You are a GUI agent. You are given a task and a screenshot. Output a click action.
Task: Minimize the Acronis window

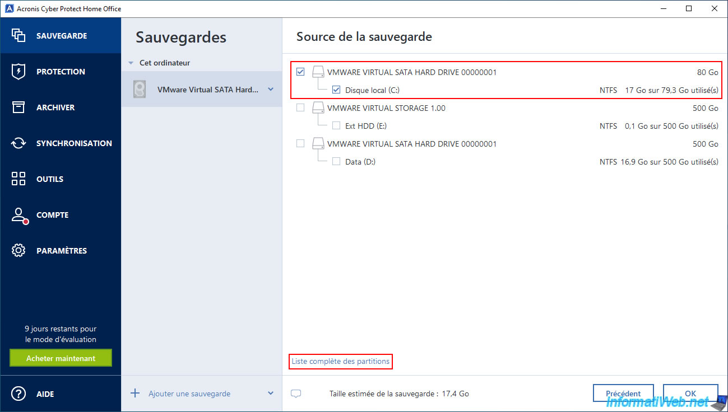tap(663, 8)
